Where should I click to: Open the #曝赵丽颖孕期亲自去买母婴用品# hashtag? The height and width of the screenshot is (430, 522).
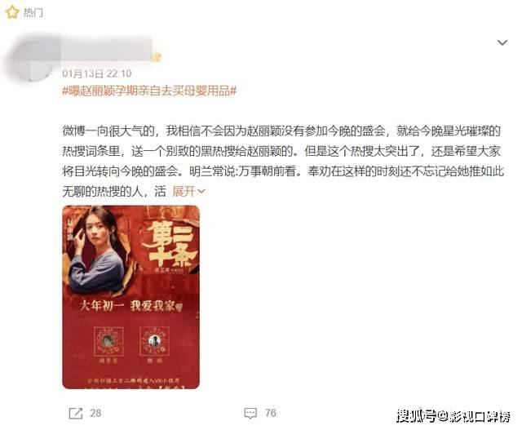(x=149, y=91)
